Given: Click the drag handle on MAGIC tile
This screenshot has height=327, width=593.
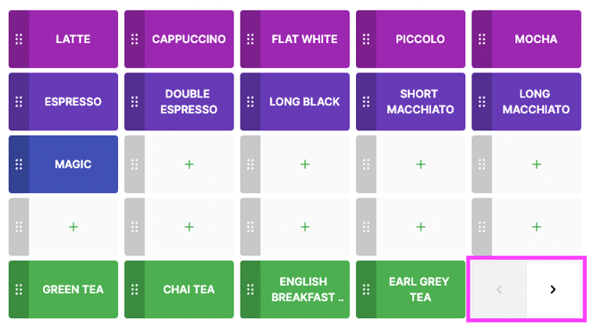Looking at the screenshot, I should (x=19, y=164).
